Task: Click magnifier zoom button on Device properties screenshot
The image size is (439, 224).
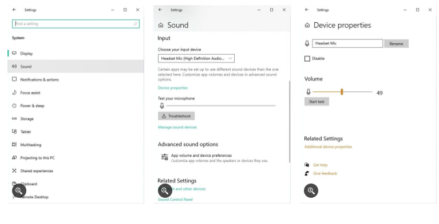Action: (311, 190)
